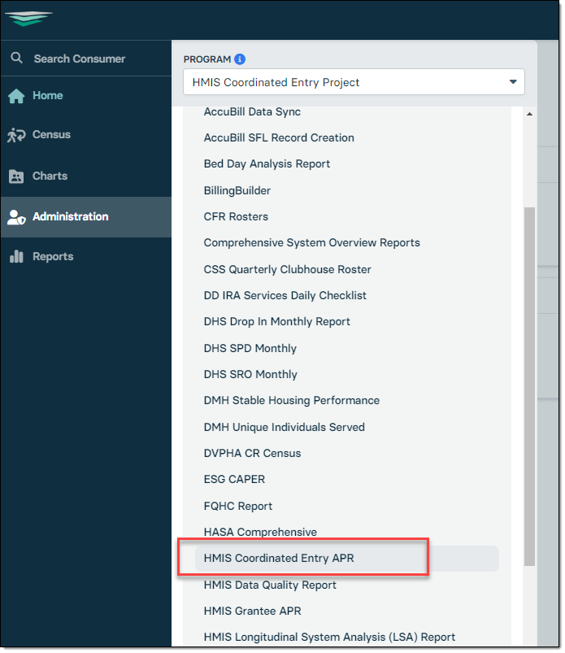Select HMIS Coordinated Entry APR report
565x653 pixels.
(x=279, y=559)
